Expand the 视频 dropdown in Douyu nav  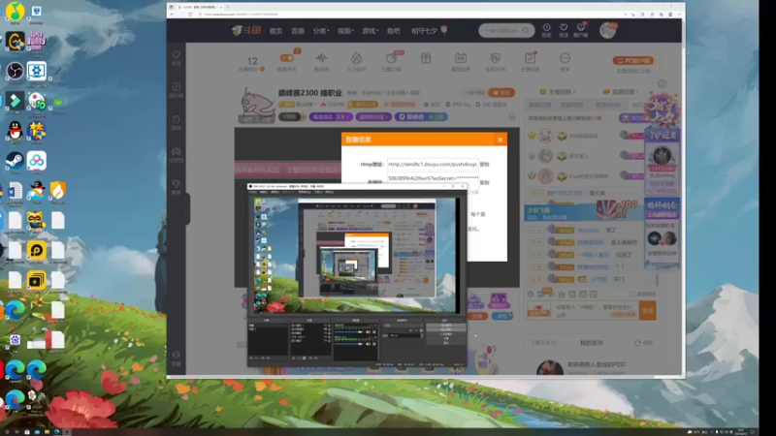(345, 31)
